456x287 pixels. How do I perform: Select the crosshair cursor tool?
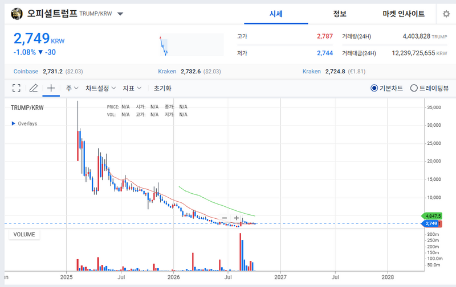(51, 88)
